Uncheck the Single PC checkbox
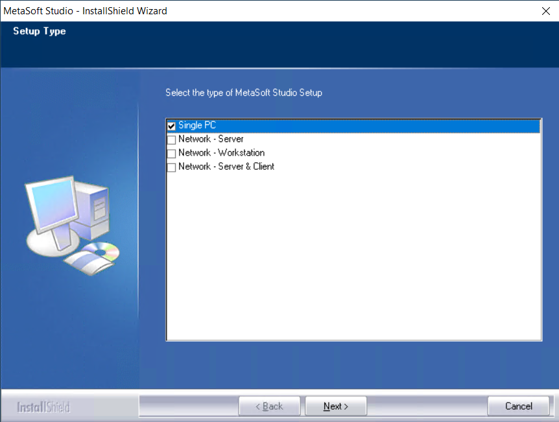 coord(171,126)
